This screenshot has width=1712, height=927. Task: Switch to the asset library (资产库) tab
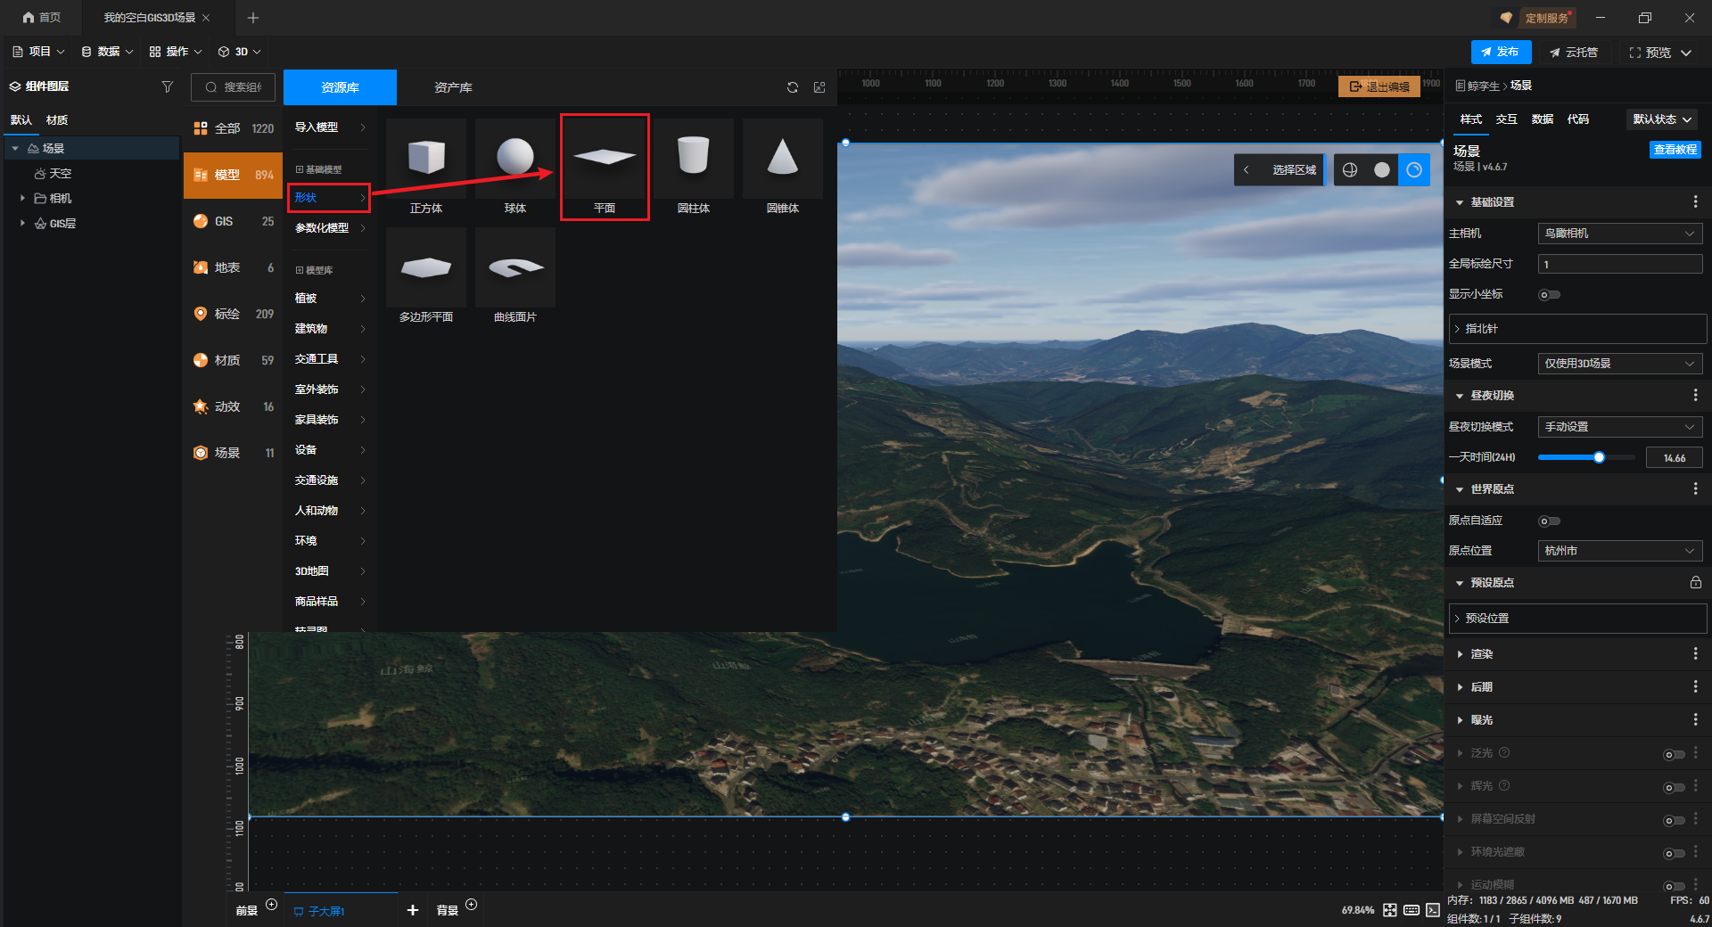click(453, 87)
